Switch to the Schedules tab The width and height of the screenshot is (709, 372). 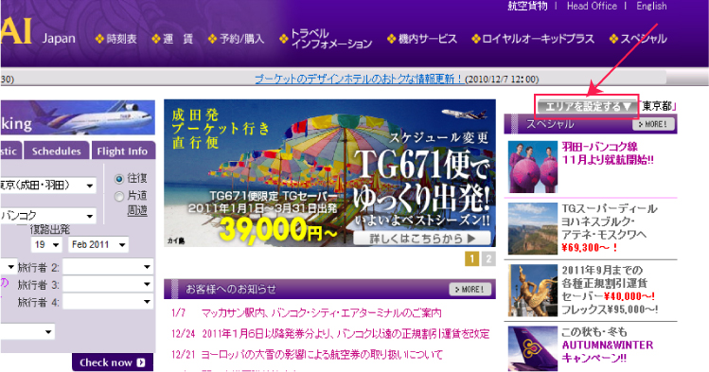point(57,151)
